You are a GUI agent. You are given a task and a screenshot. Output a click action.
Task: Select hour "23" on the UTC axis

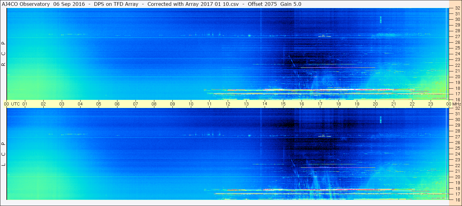(x=431, y=104)
